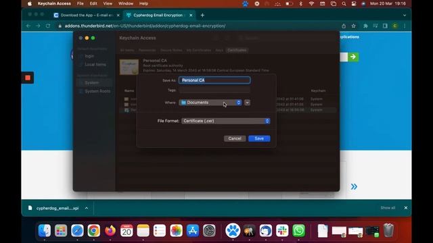Screen dimensions: 433x243
Task: Click Show all downloads
Action: [388, 208]
